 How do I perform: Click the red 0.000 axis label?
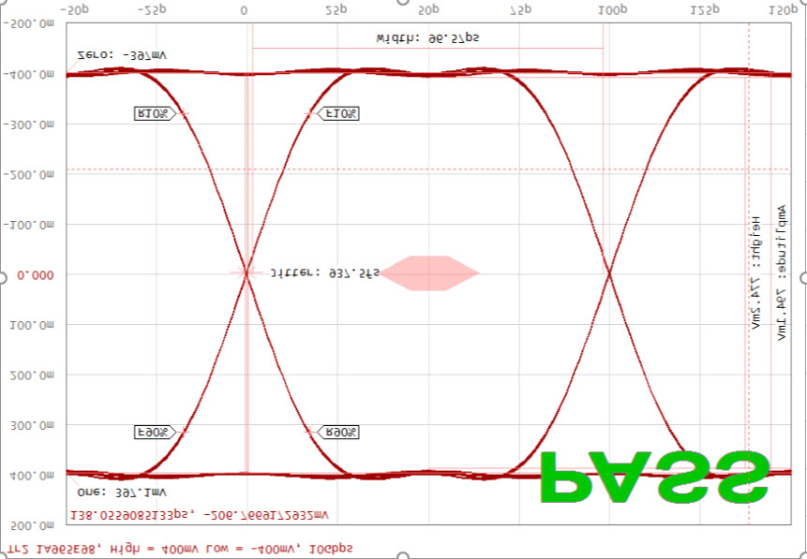pyautogui.click(x=36, y=275)
